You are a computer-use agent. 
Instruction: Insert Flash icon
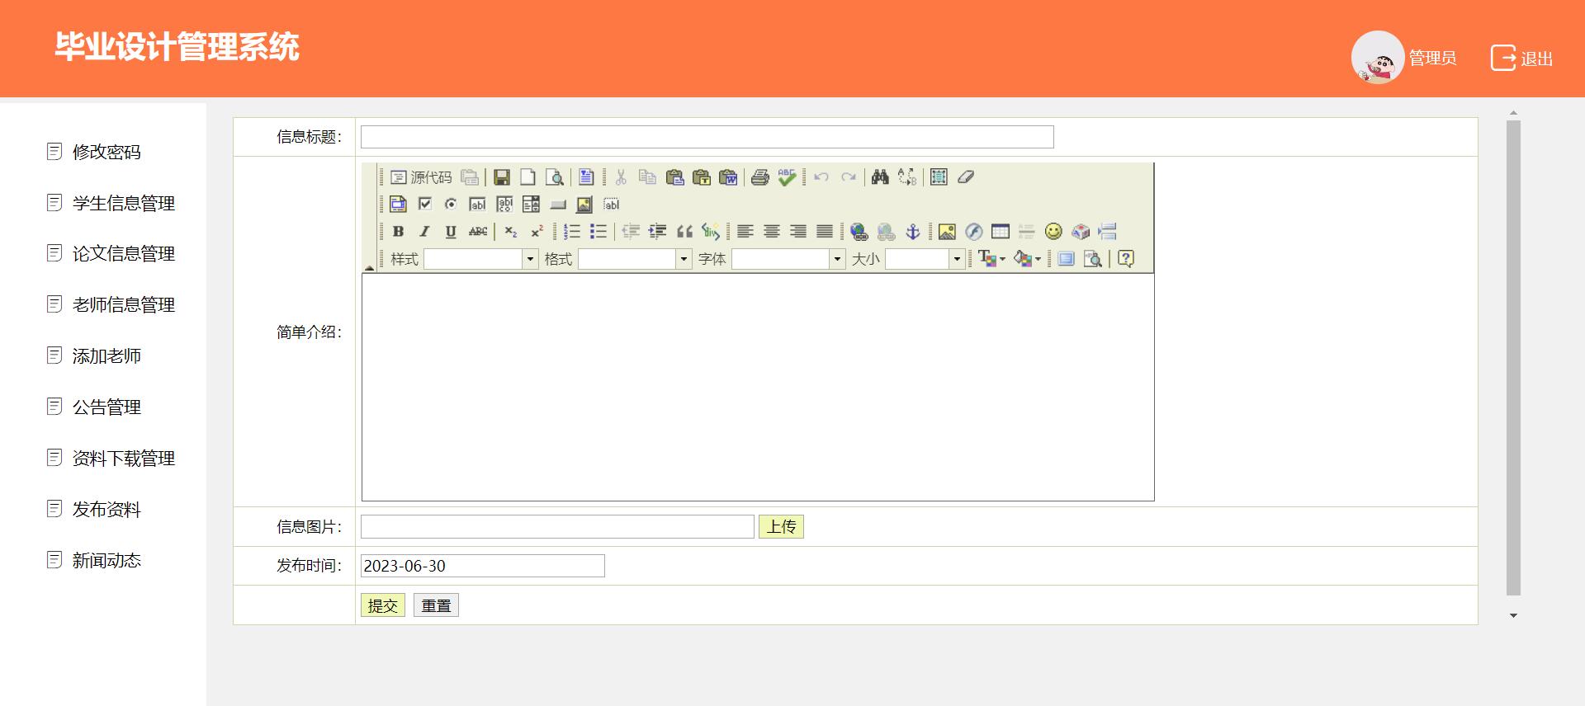[x=974, y=232]
